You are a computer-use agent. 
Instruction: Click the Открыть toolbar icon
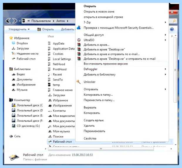tap(39, 29)
